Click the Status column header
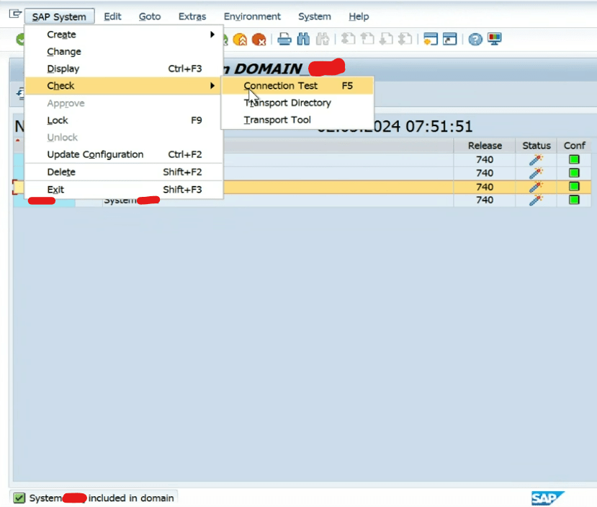Viewport: 597px width, 507px height. 536,146
